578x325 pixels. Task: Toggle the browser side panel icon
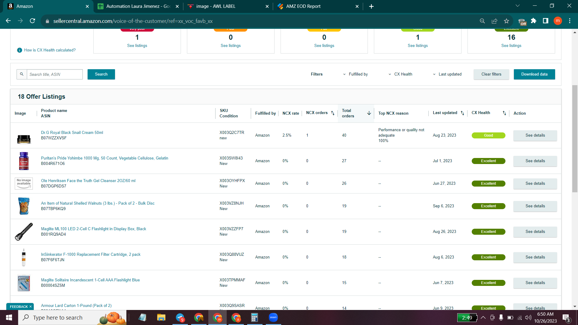(545, 21)
